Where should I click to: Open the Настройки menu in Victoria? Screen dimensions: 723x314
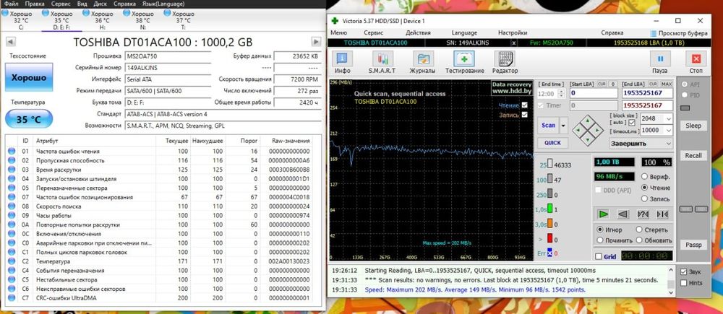click(513, 33)
